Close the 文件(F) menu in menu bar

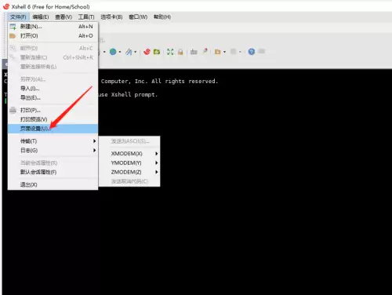pyautogui.click(x=18, y=17)
